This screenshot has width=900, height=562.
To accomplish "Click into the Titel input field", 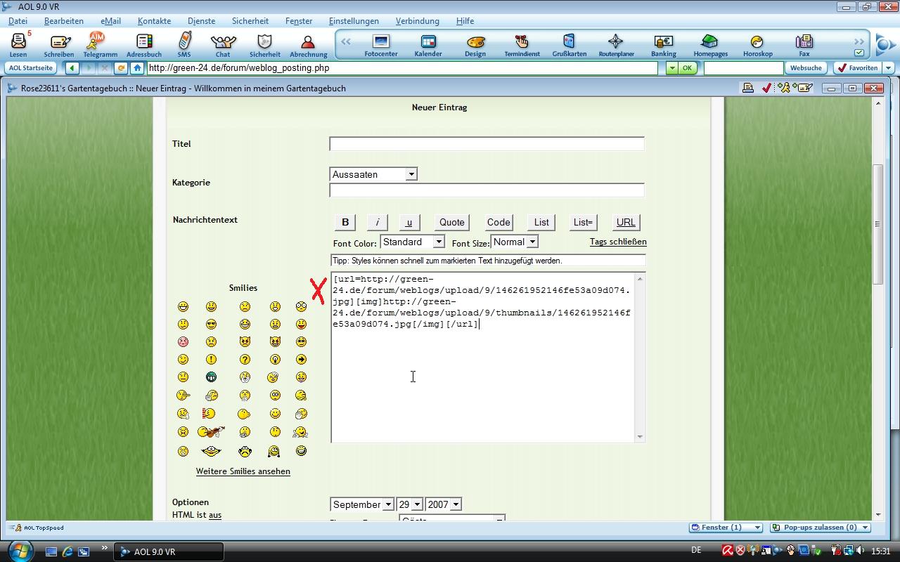I will (x=487, y=144).
